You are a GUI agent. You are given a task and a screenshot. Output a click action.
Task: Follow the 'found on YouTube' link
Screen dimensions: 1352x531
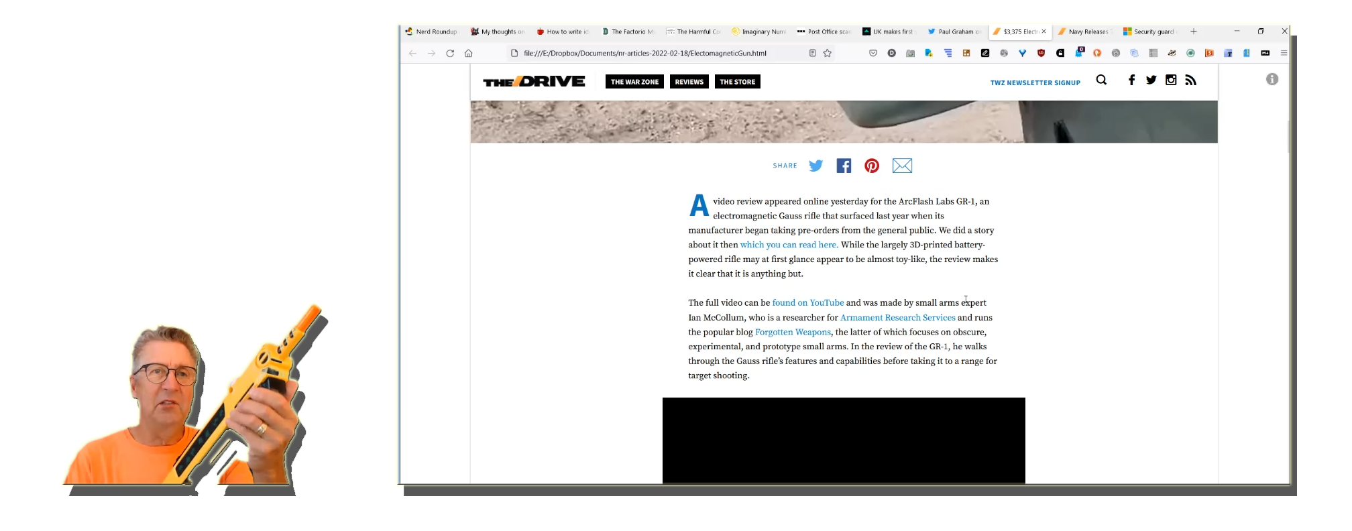[808, 303]
